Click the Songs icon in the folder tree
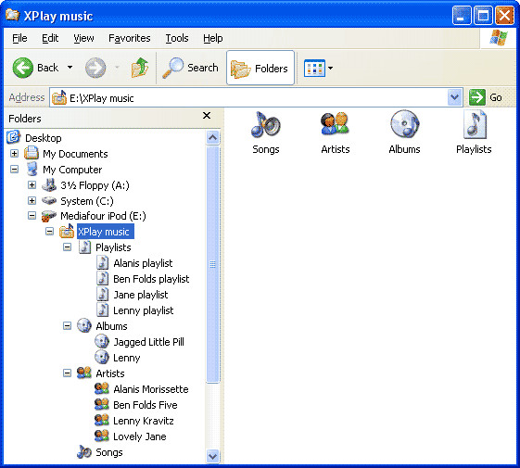 click(x=84, y=451)
